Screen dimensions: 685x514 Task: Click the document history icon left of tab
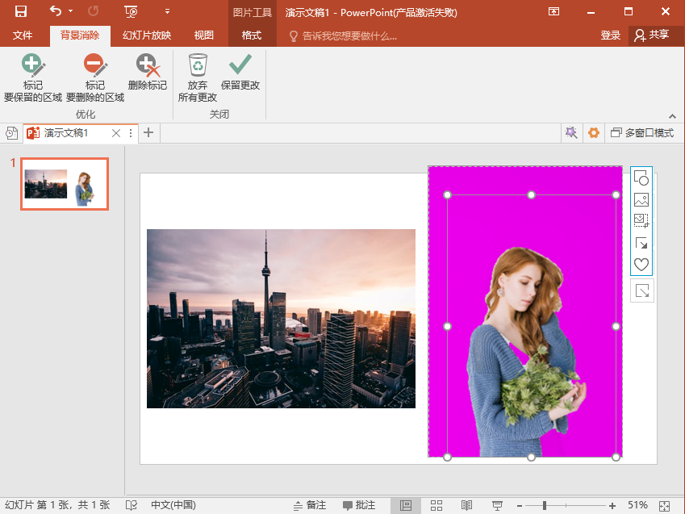[x=12, y=133]
